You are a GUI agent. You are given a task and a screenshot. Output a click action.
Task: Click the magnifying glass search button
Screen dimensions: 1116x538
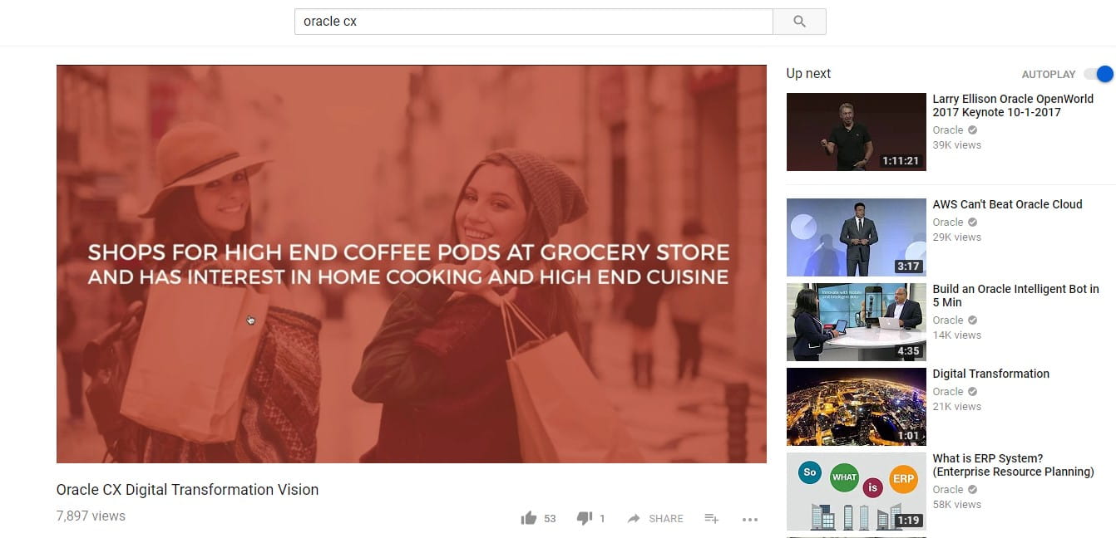click(x=799, y=22)
